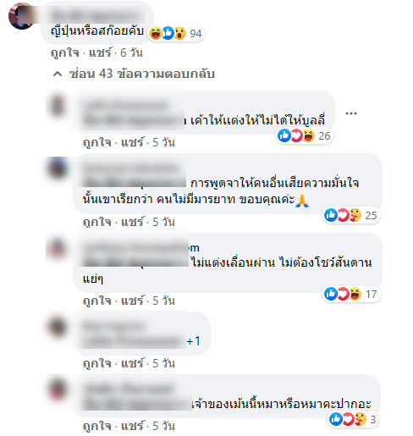
Task: Like the first reply with 26 reactions
Action: click(96, 142)
